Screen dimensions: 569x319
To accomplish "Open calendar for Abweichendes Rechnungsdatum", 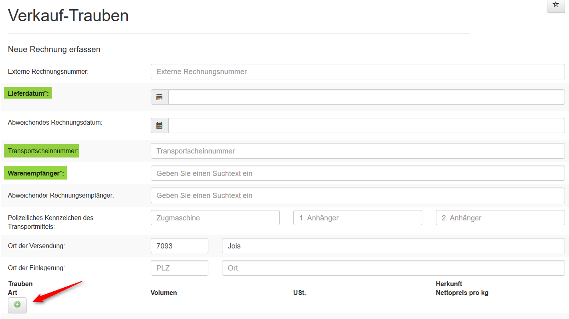I will pyautogui.click(x=159, y=125).
